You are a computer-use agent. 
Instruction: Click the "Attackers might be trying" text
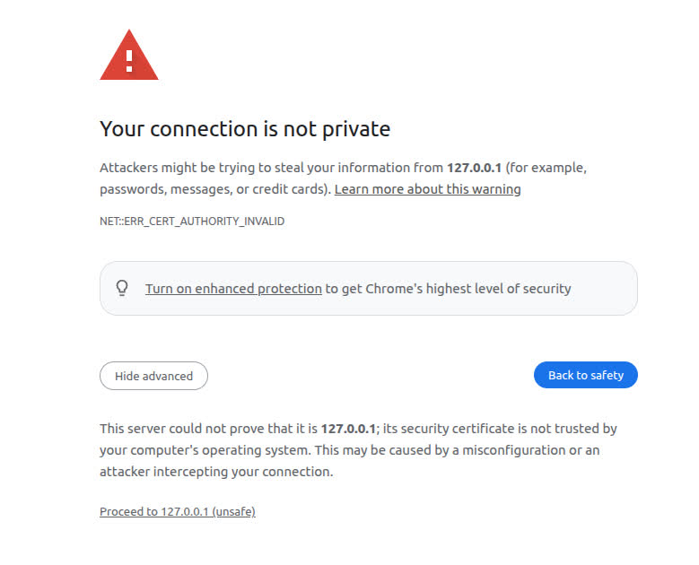pyautogui.click(x=172, y=168)
